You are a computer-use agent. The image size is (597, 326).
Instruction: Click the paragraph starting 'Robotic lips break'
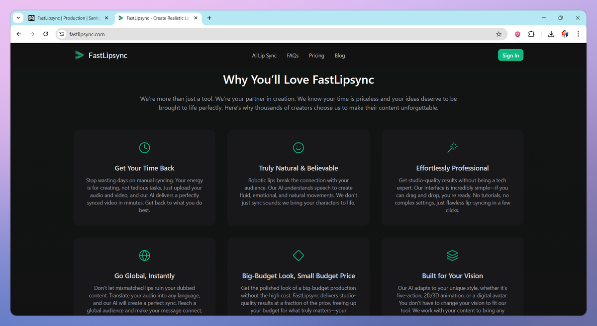point(298,192)
